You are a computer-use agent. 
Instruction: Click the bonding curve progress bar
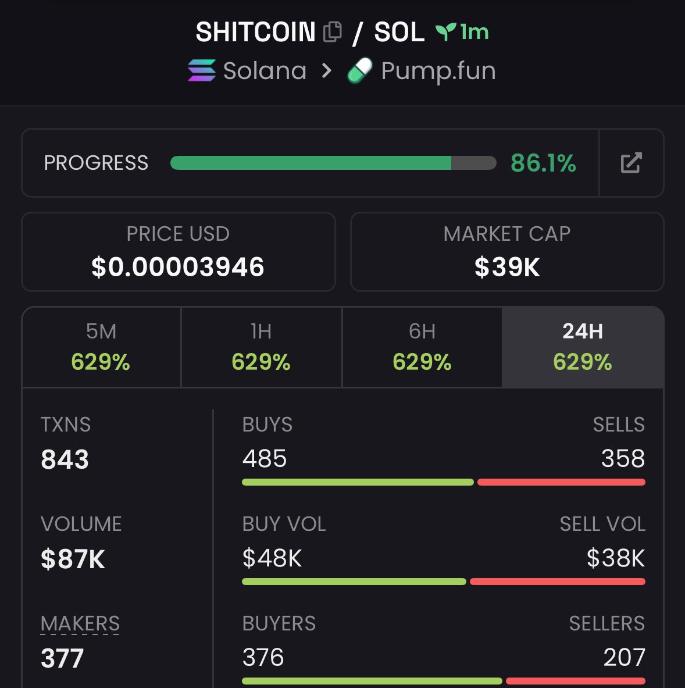click(333, 163)
